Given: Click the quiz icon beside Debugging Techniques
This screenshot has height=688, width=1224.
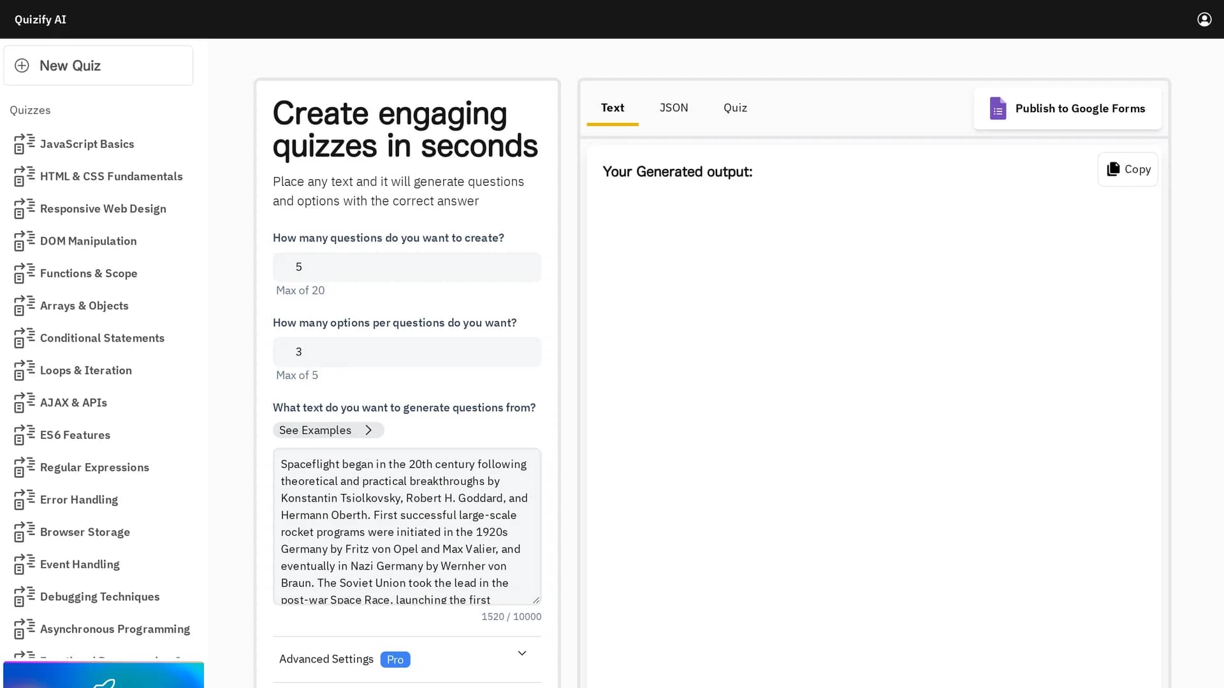Looking at the screenshot, I should 24,597.
